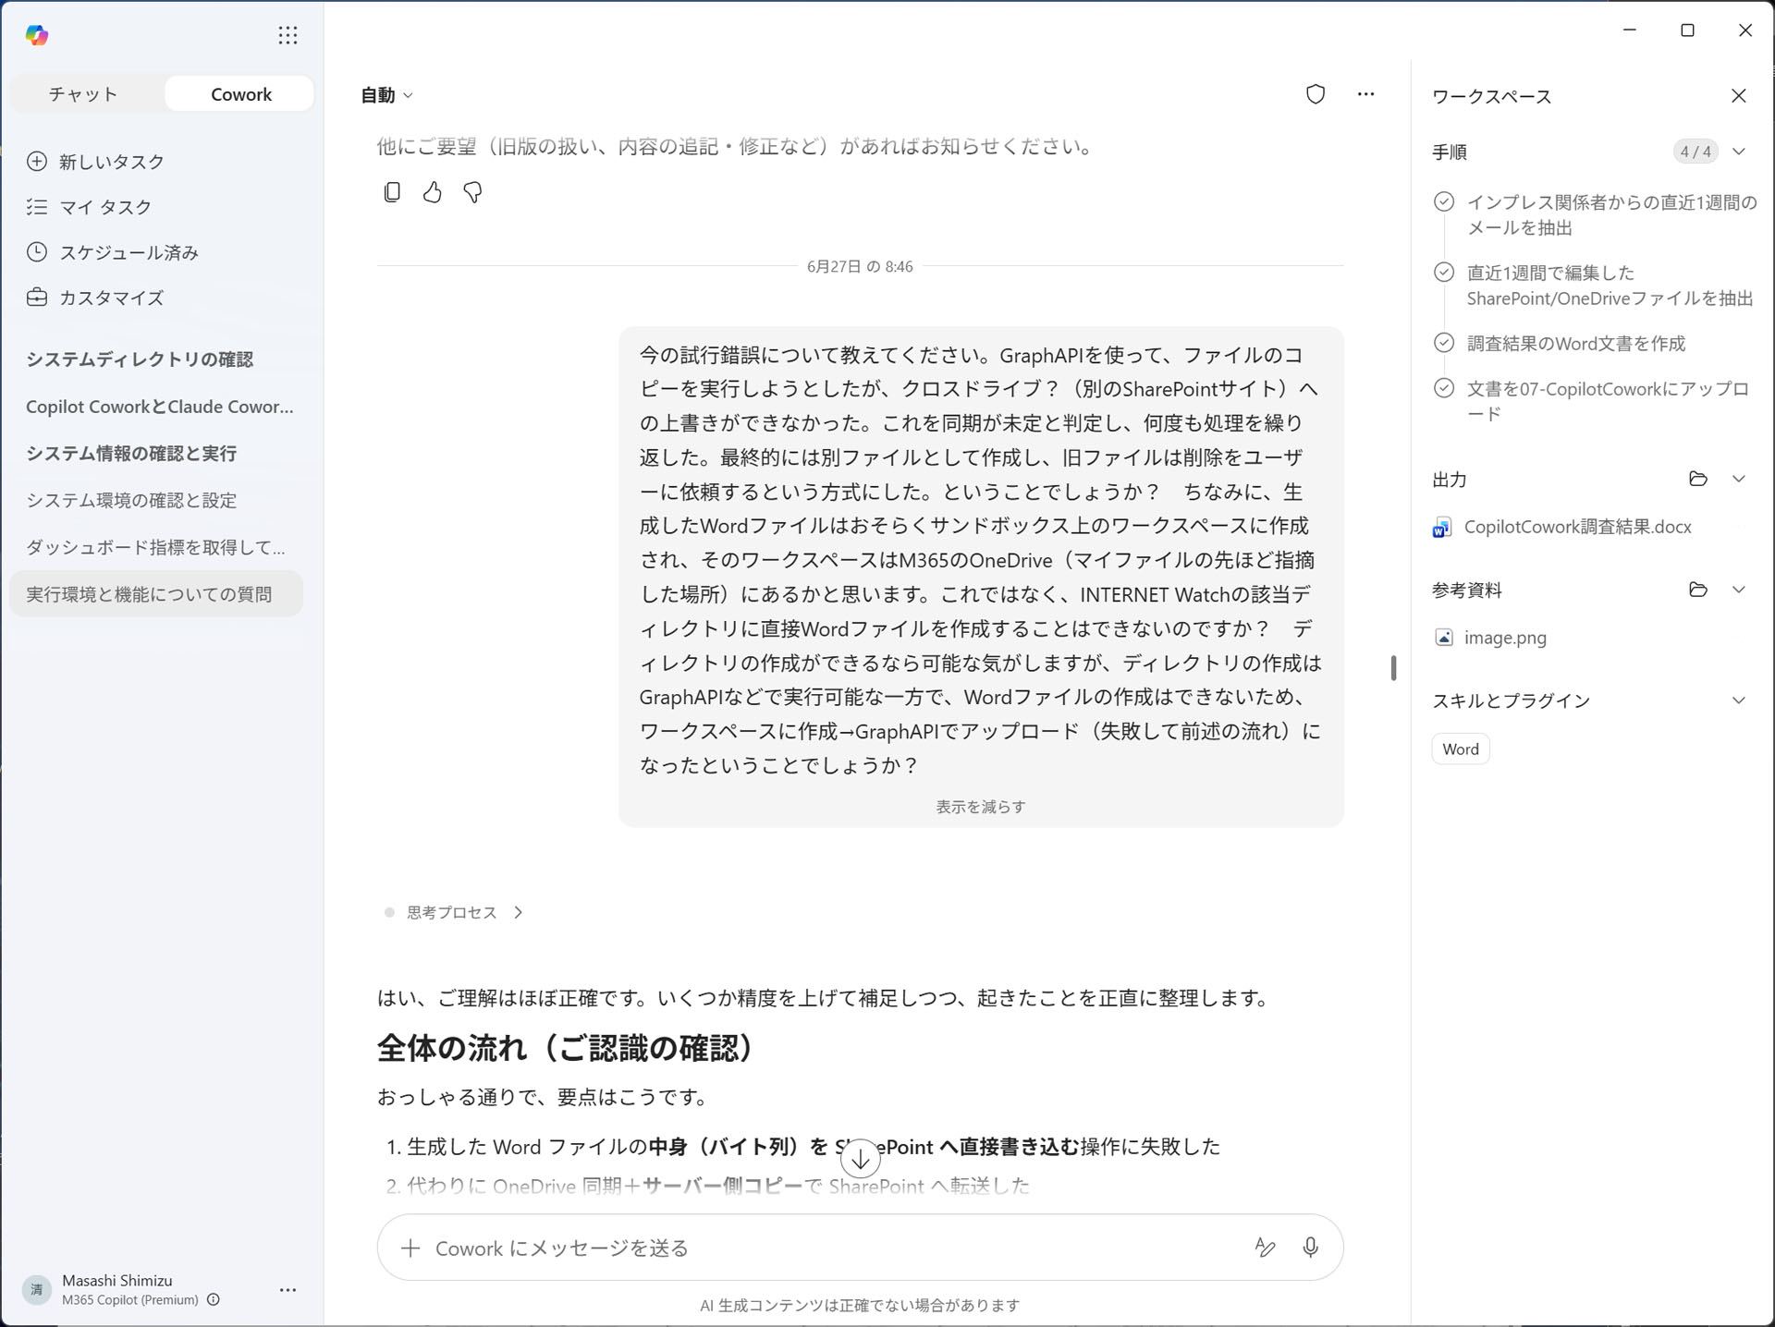The width and height of the screenshot is (1775, 1327).
Task: Select 実行環境と機能についての質問 conversation
Action: tap(156, 594)
